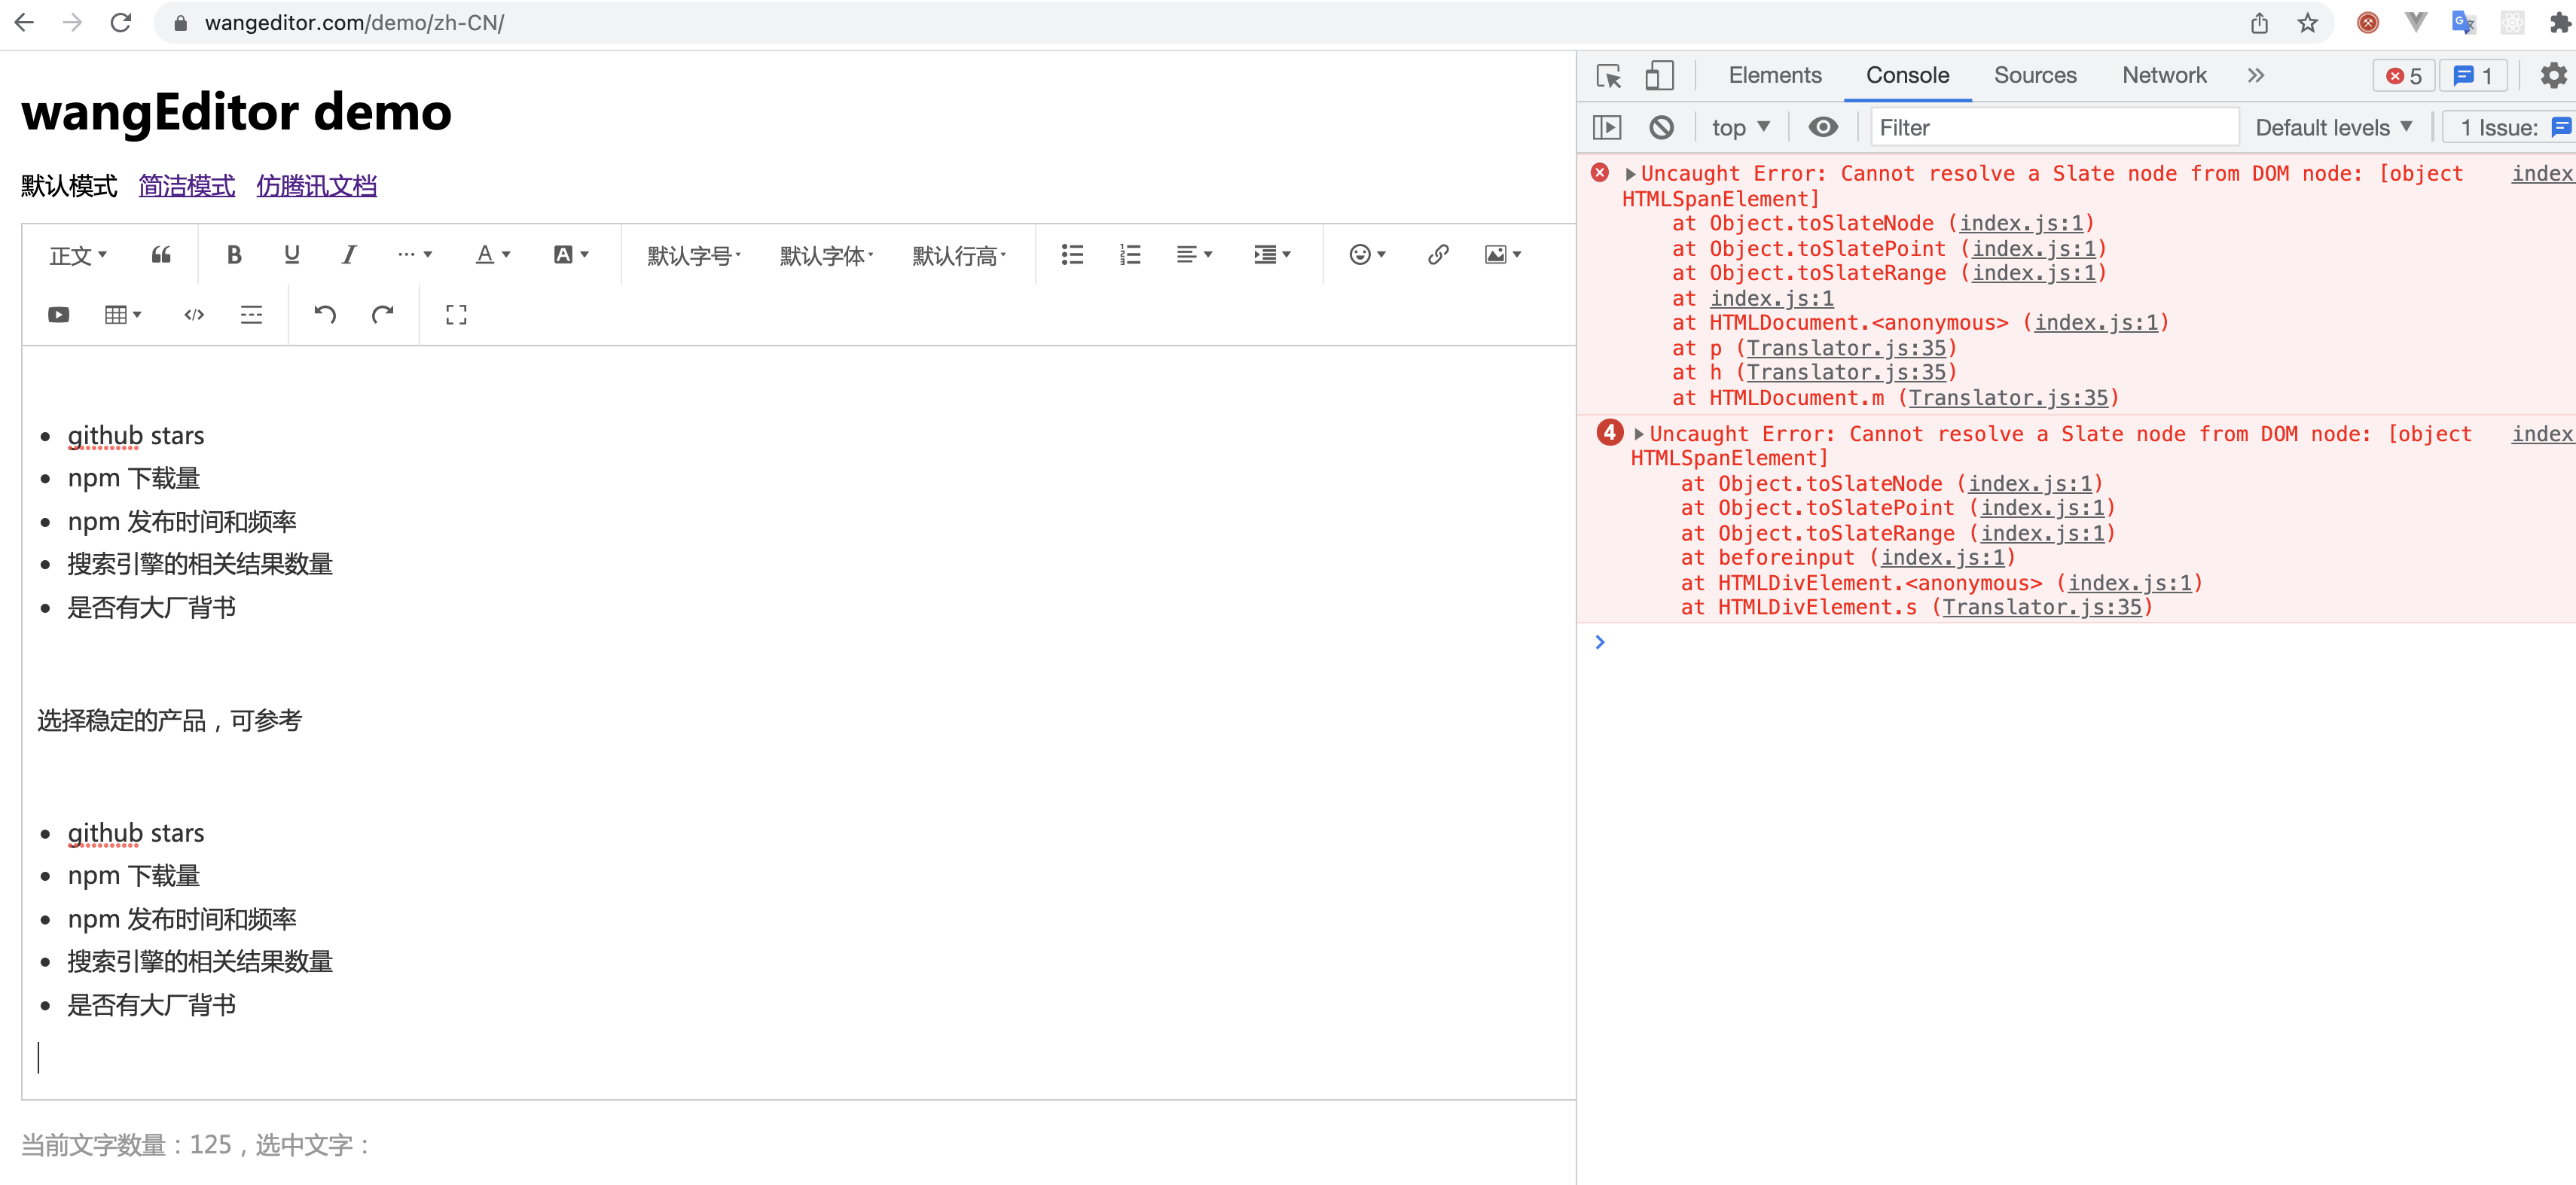Viewport: 2576px width, 1185px height.
Task: Toggle the device toolbar icon
Action: [x=1659, y=76]
